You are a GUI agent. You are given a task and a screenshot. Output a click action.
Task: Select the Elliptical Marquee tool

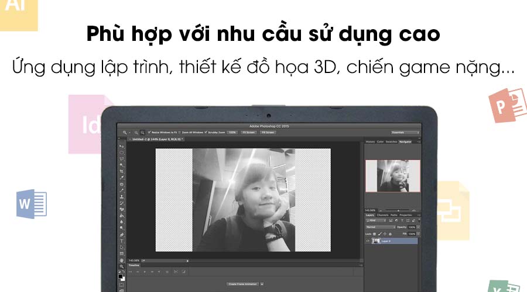121,152
